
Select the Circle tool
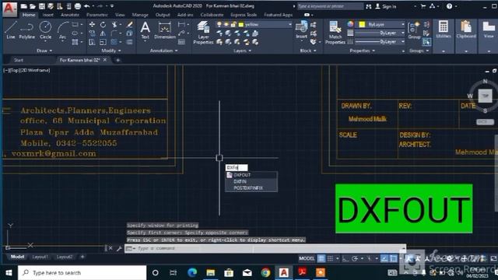[x=45, y=30]
